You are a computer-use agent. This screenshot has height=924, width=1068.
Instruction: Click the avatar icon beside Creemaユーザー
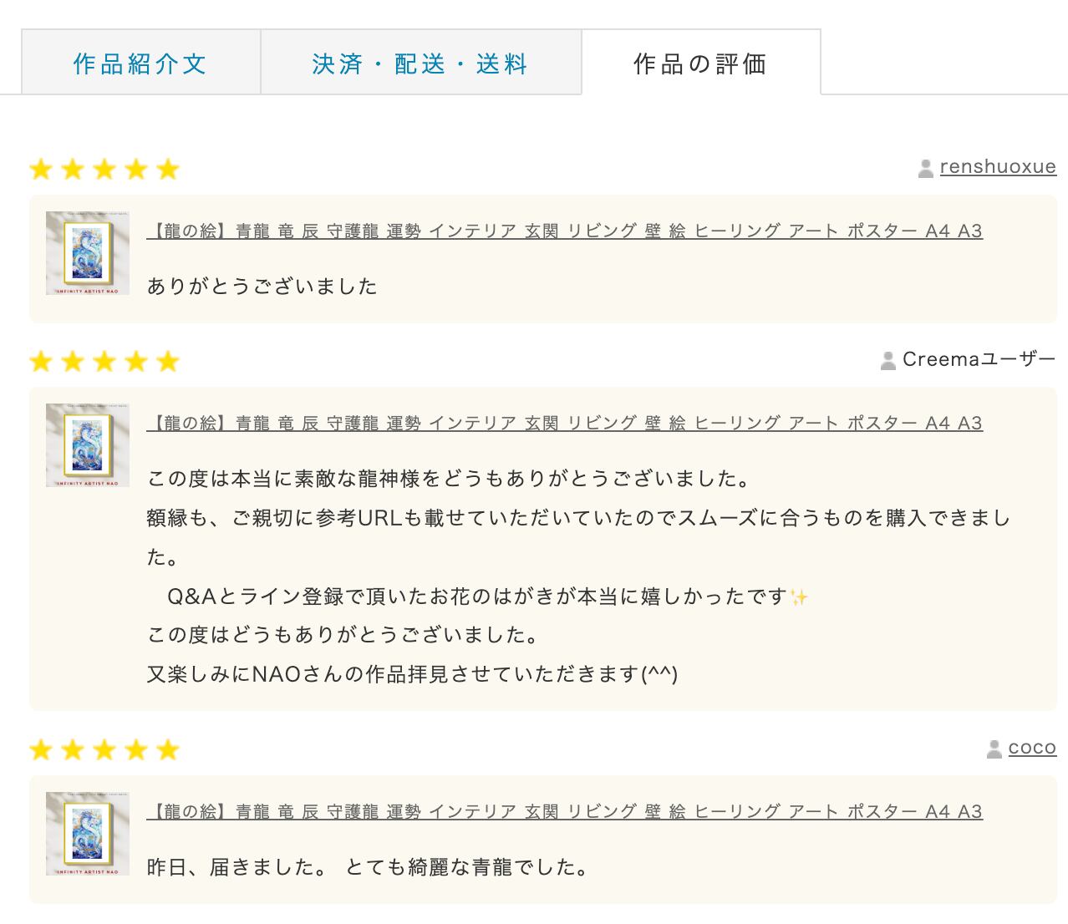[888, 360]
